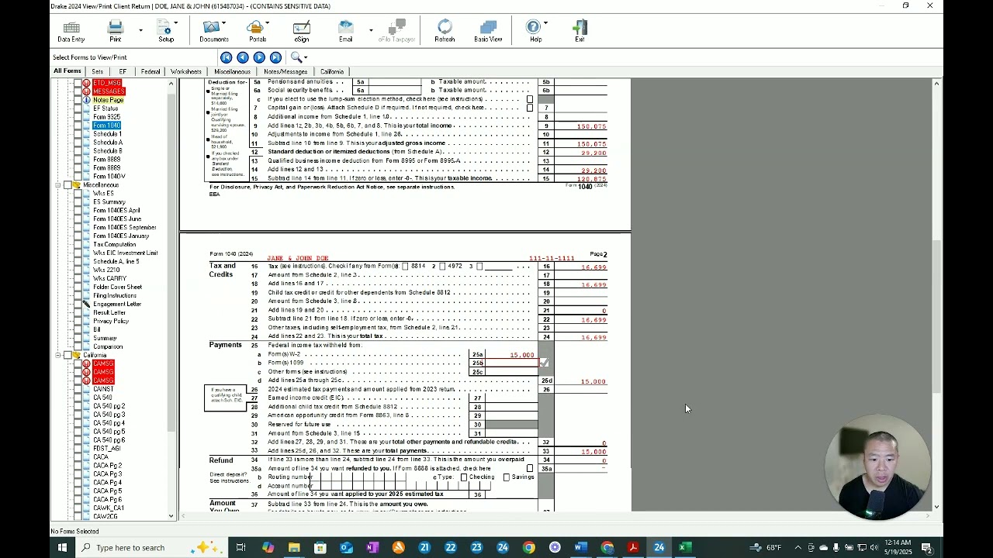
Task: Check the Schedule A checkbox
Action: tap(77, 143)
